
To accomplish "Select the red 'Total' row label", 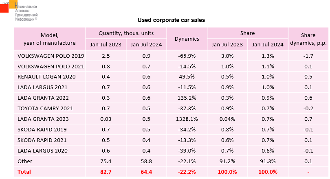I will click(24, 172).
